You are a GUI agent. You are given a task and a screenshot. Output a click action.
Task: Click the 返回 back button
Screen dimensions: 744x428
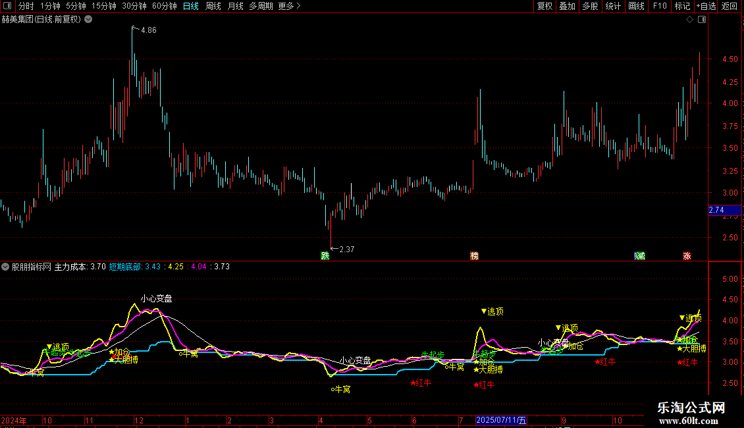click(x=730, y=6)
